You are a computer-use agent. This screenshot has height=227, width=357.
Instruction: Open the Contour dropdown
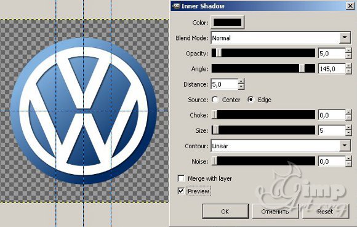coord(281,146)
